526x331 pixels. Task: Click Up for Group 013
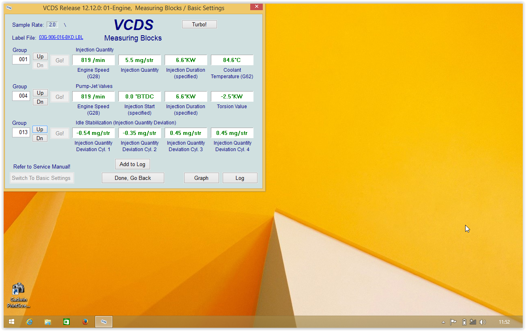pos(40,129)
